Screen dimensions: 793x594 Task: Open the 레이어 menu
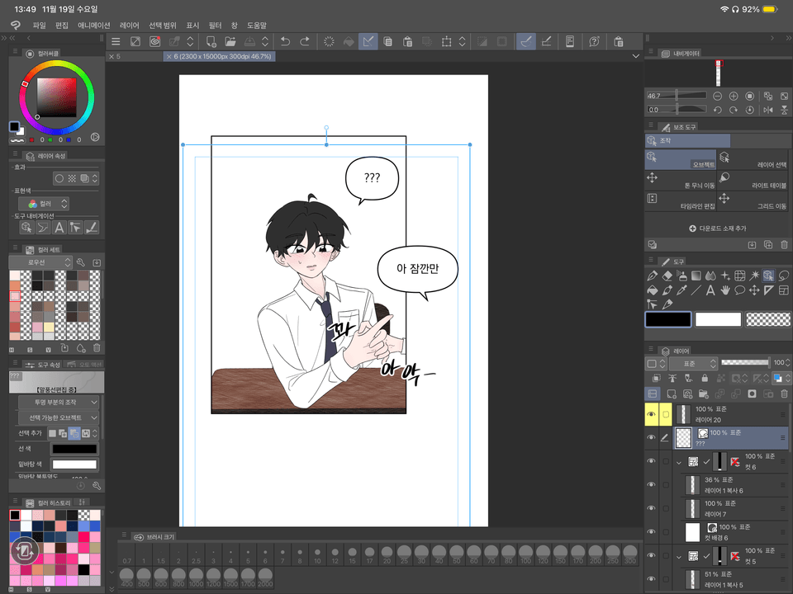[x=129, y=26]
